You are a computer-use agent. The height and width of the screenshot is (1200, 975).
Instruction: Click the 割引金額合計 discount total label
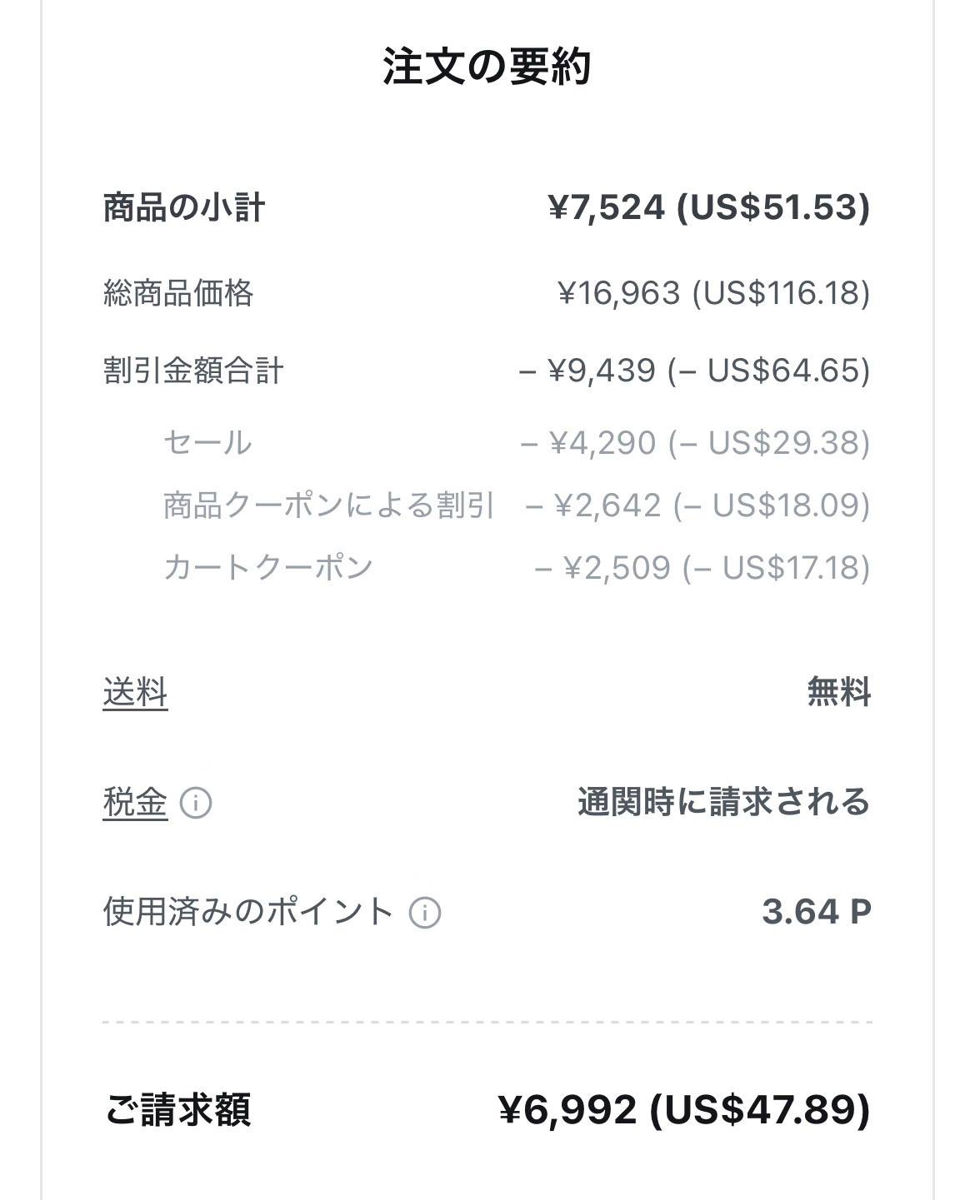click(193, 371)
